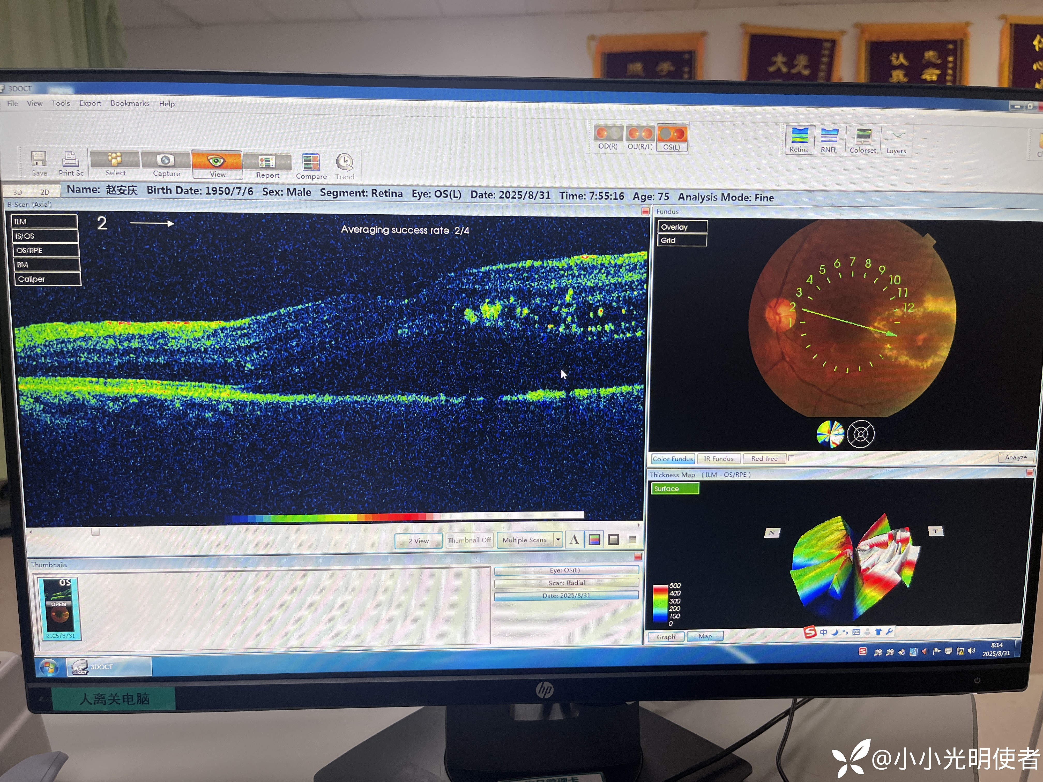Open the Bookmarks menu
This screenshot has width=1043, height=782.
[x=130, y=103]
